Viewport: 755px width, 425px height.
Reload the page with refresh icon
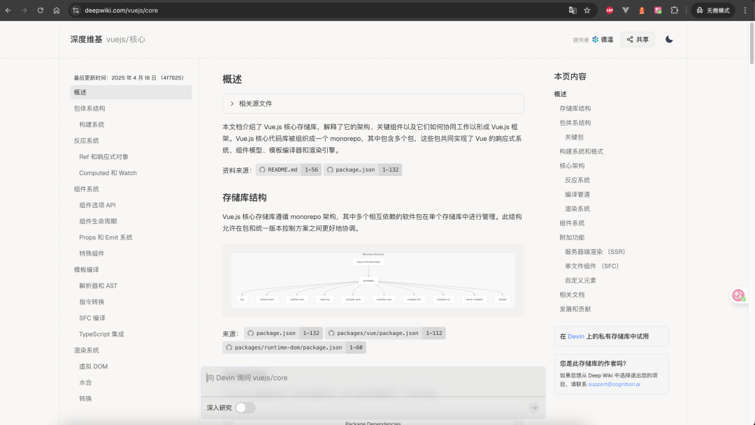(x=41, y=10)
